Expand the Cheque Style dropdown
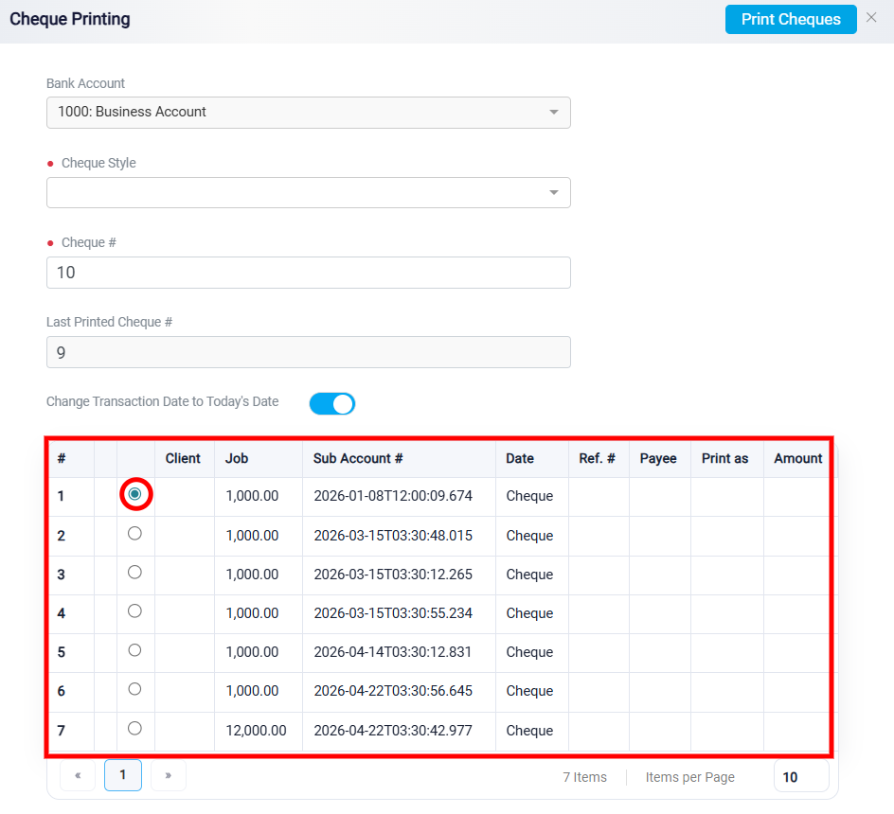894x814 pixels. coord(309,193)
